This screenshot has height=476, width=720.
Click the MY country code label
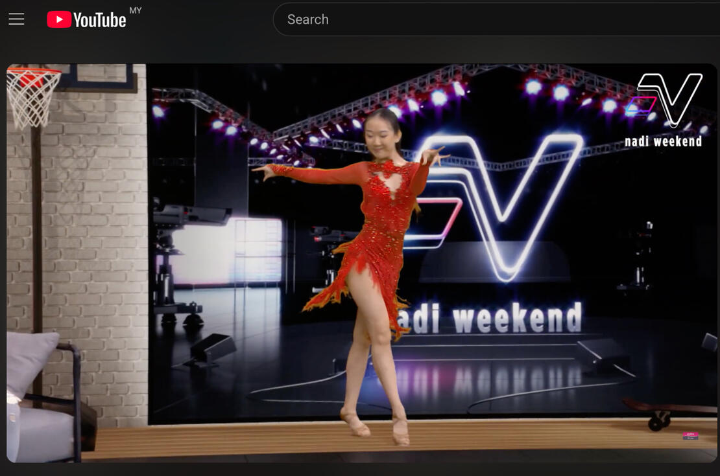point(136,10)
